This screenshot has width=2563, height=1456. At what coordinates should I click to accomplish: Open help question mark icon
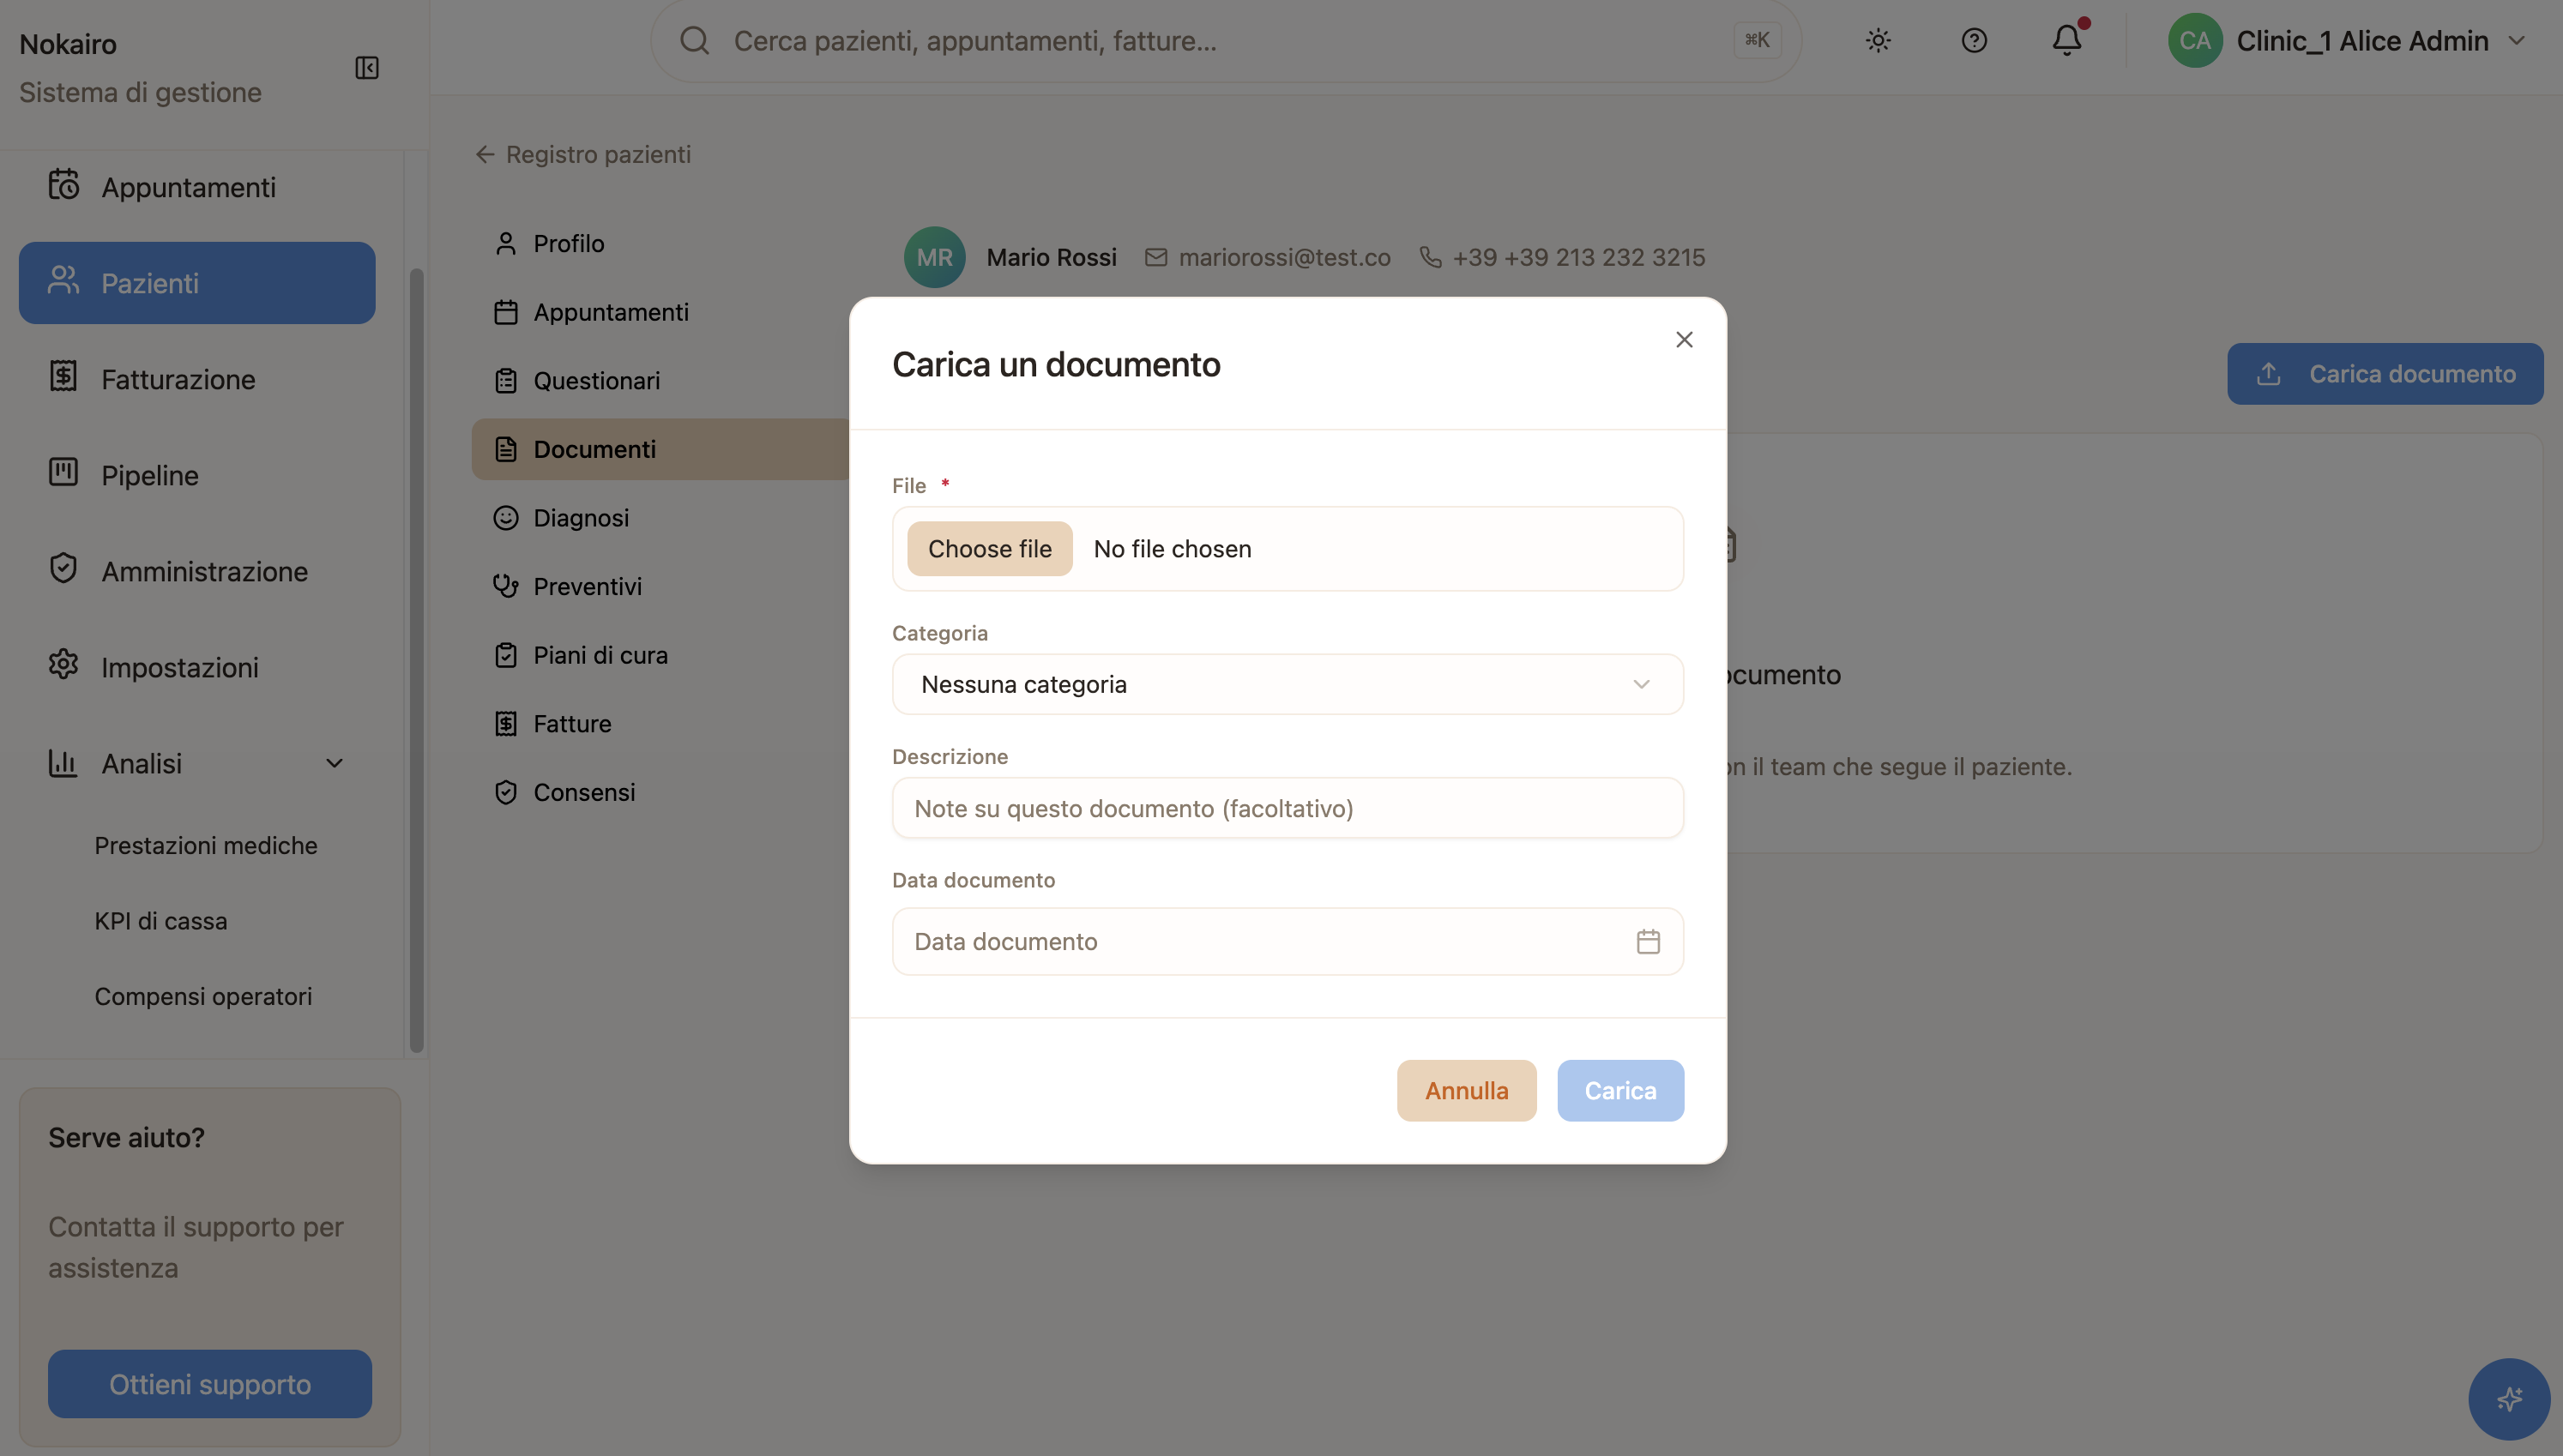point(1974,41)
